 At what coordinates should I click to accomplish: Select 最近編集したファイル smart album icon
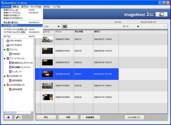10,67
